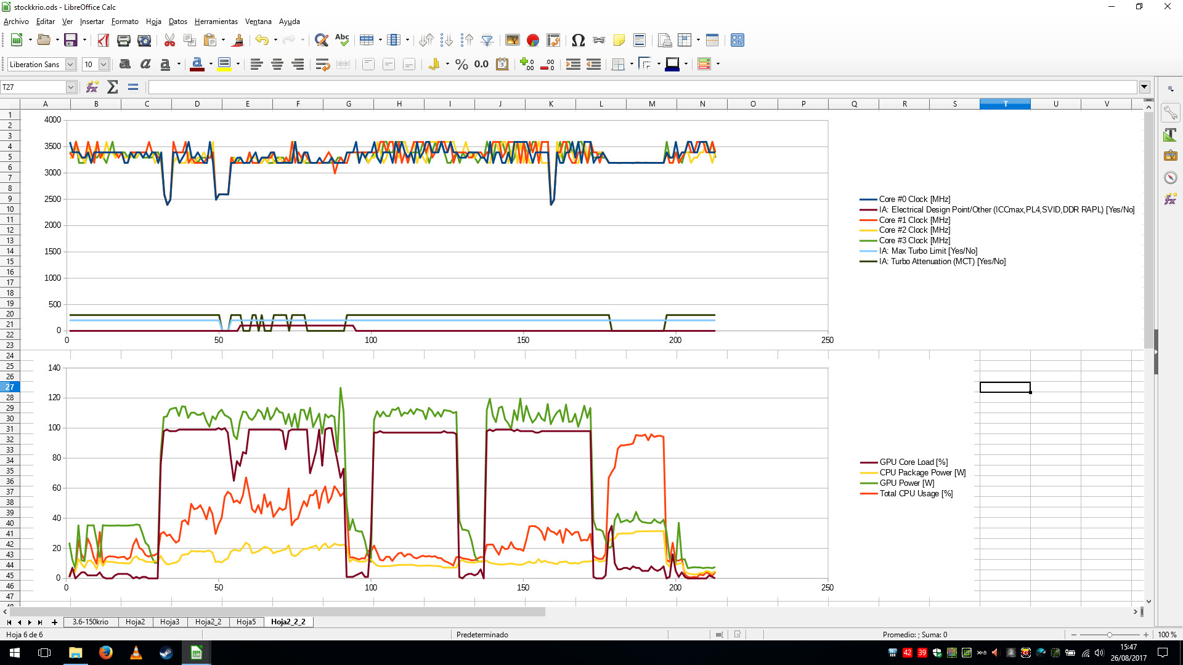Insert a pivot table

pos(553,40)
